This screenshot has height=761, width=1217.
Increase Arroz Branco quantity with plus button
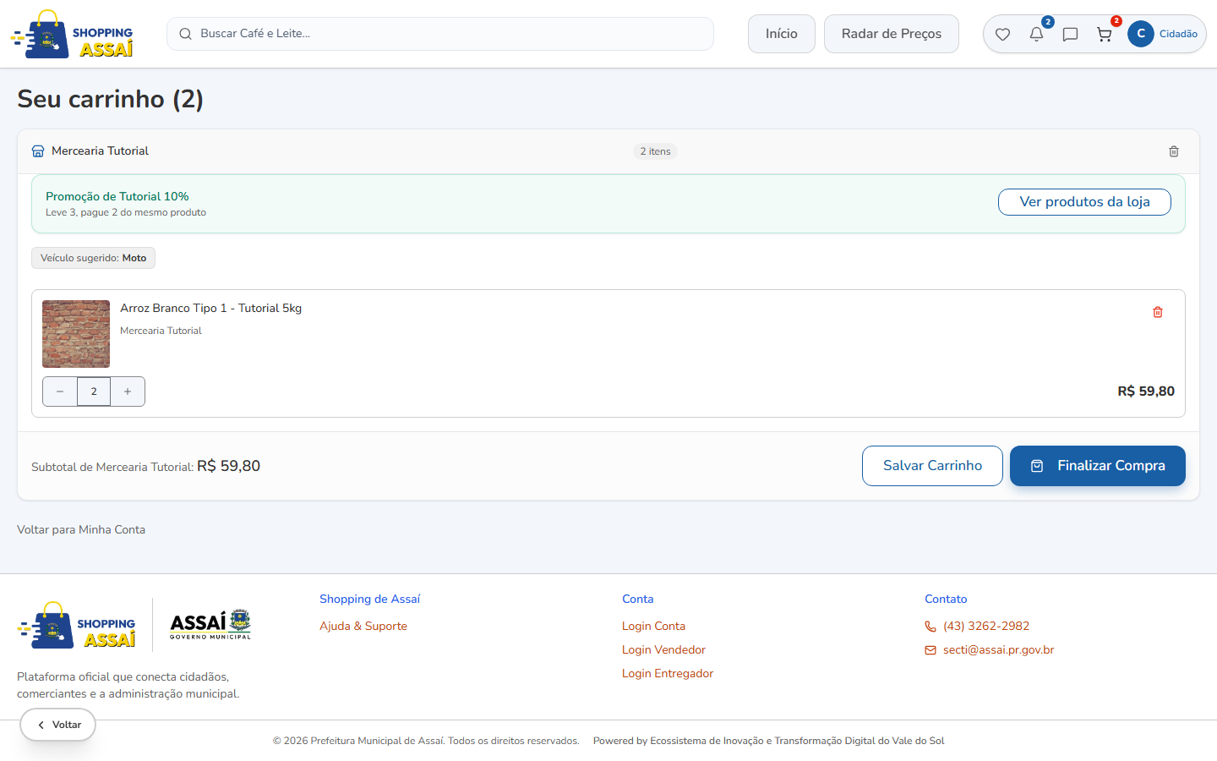(x=128, y=391)
